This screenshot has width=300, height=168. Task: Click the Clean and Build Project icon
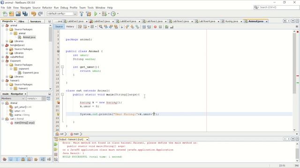coord(89,14)
